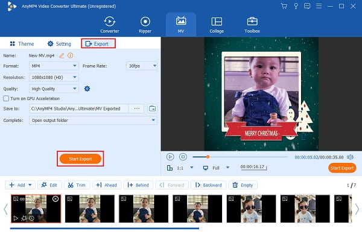This screenshot has height=234, width=362.
Task: Click the Start Export button in left panel
Action: point(80,159)
